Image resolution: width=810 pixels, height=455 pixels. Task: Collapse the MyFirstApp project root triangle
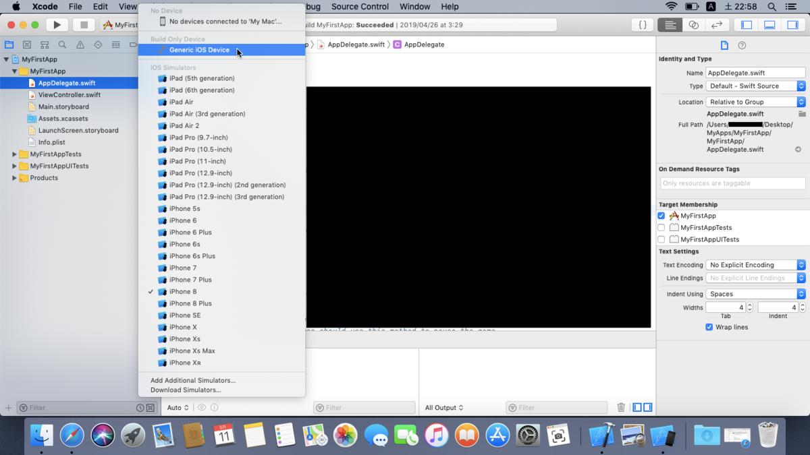[x=7, y=59]
